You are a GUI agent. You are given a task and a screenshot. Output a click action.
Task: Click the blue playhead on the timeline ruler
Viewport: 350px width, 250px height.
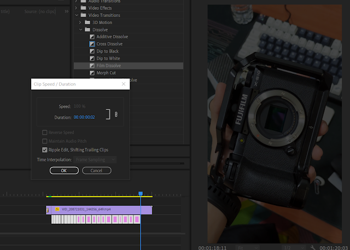point(141,194)
